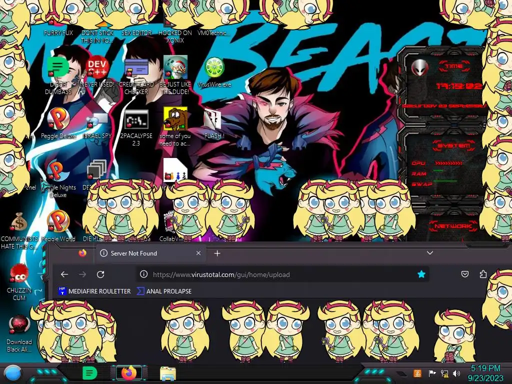
Task: Click the virustotal.com address bar
Action: (x=282, y=274)
